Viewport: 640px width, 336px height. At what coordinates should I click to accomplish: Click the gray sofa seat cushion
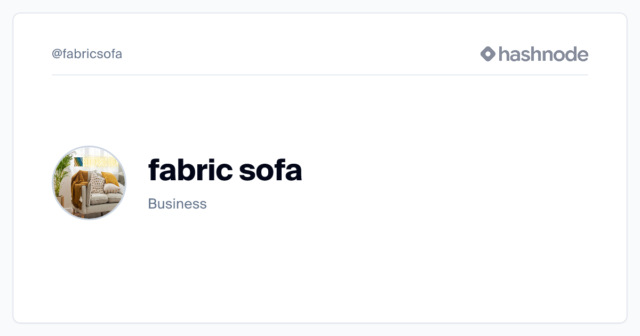[x=98, y=198]
